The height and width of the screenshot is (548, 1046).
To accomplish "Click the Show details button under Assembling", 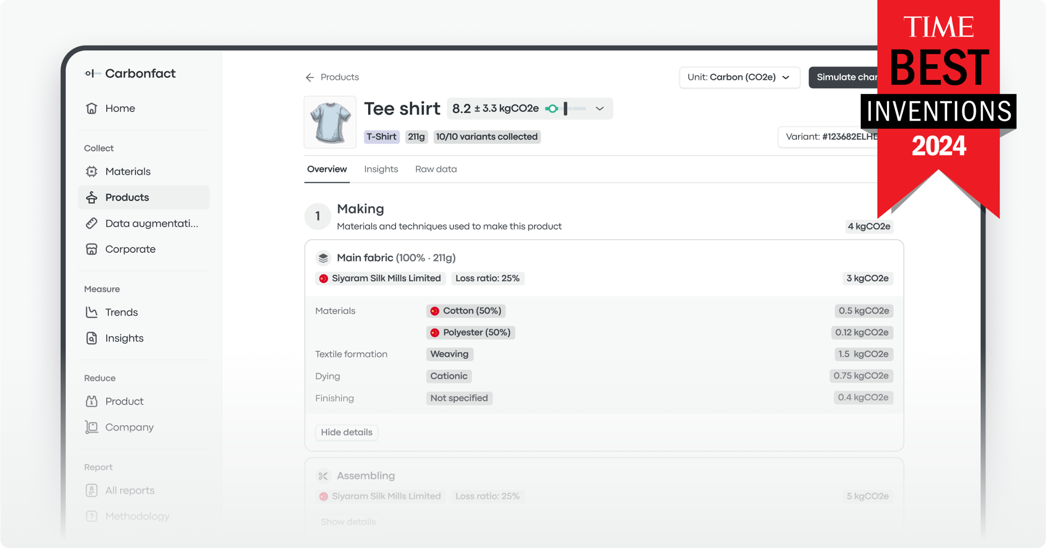I will pyautogui.click(x=348, y=522).
